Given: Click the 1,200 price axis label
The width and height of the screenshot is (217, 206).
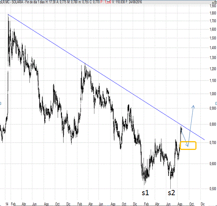Looking at the screenshot, I should pyautogui.click(x=213, y=69).
